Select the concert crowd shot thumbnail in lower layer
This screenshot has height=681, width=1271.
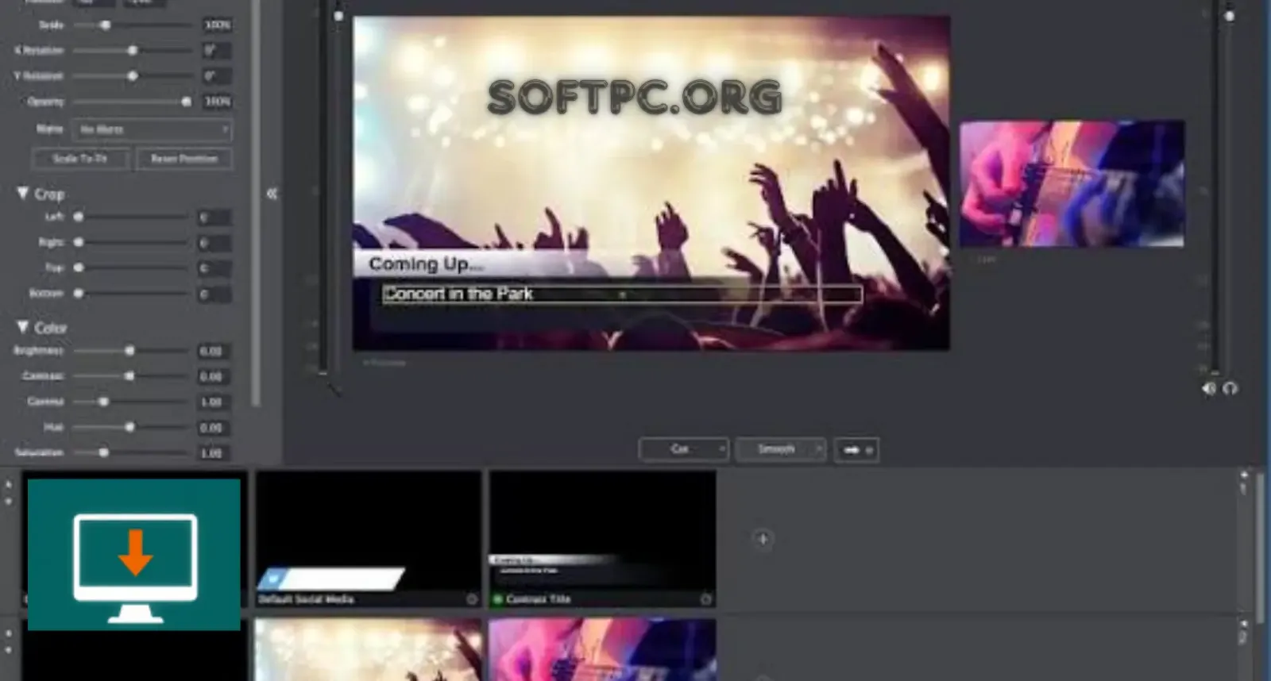coord(368,650)
